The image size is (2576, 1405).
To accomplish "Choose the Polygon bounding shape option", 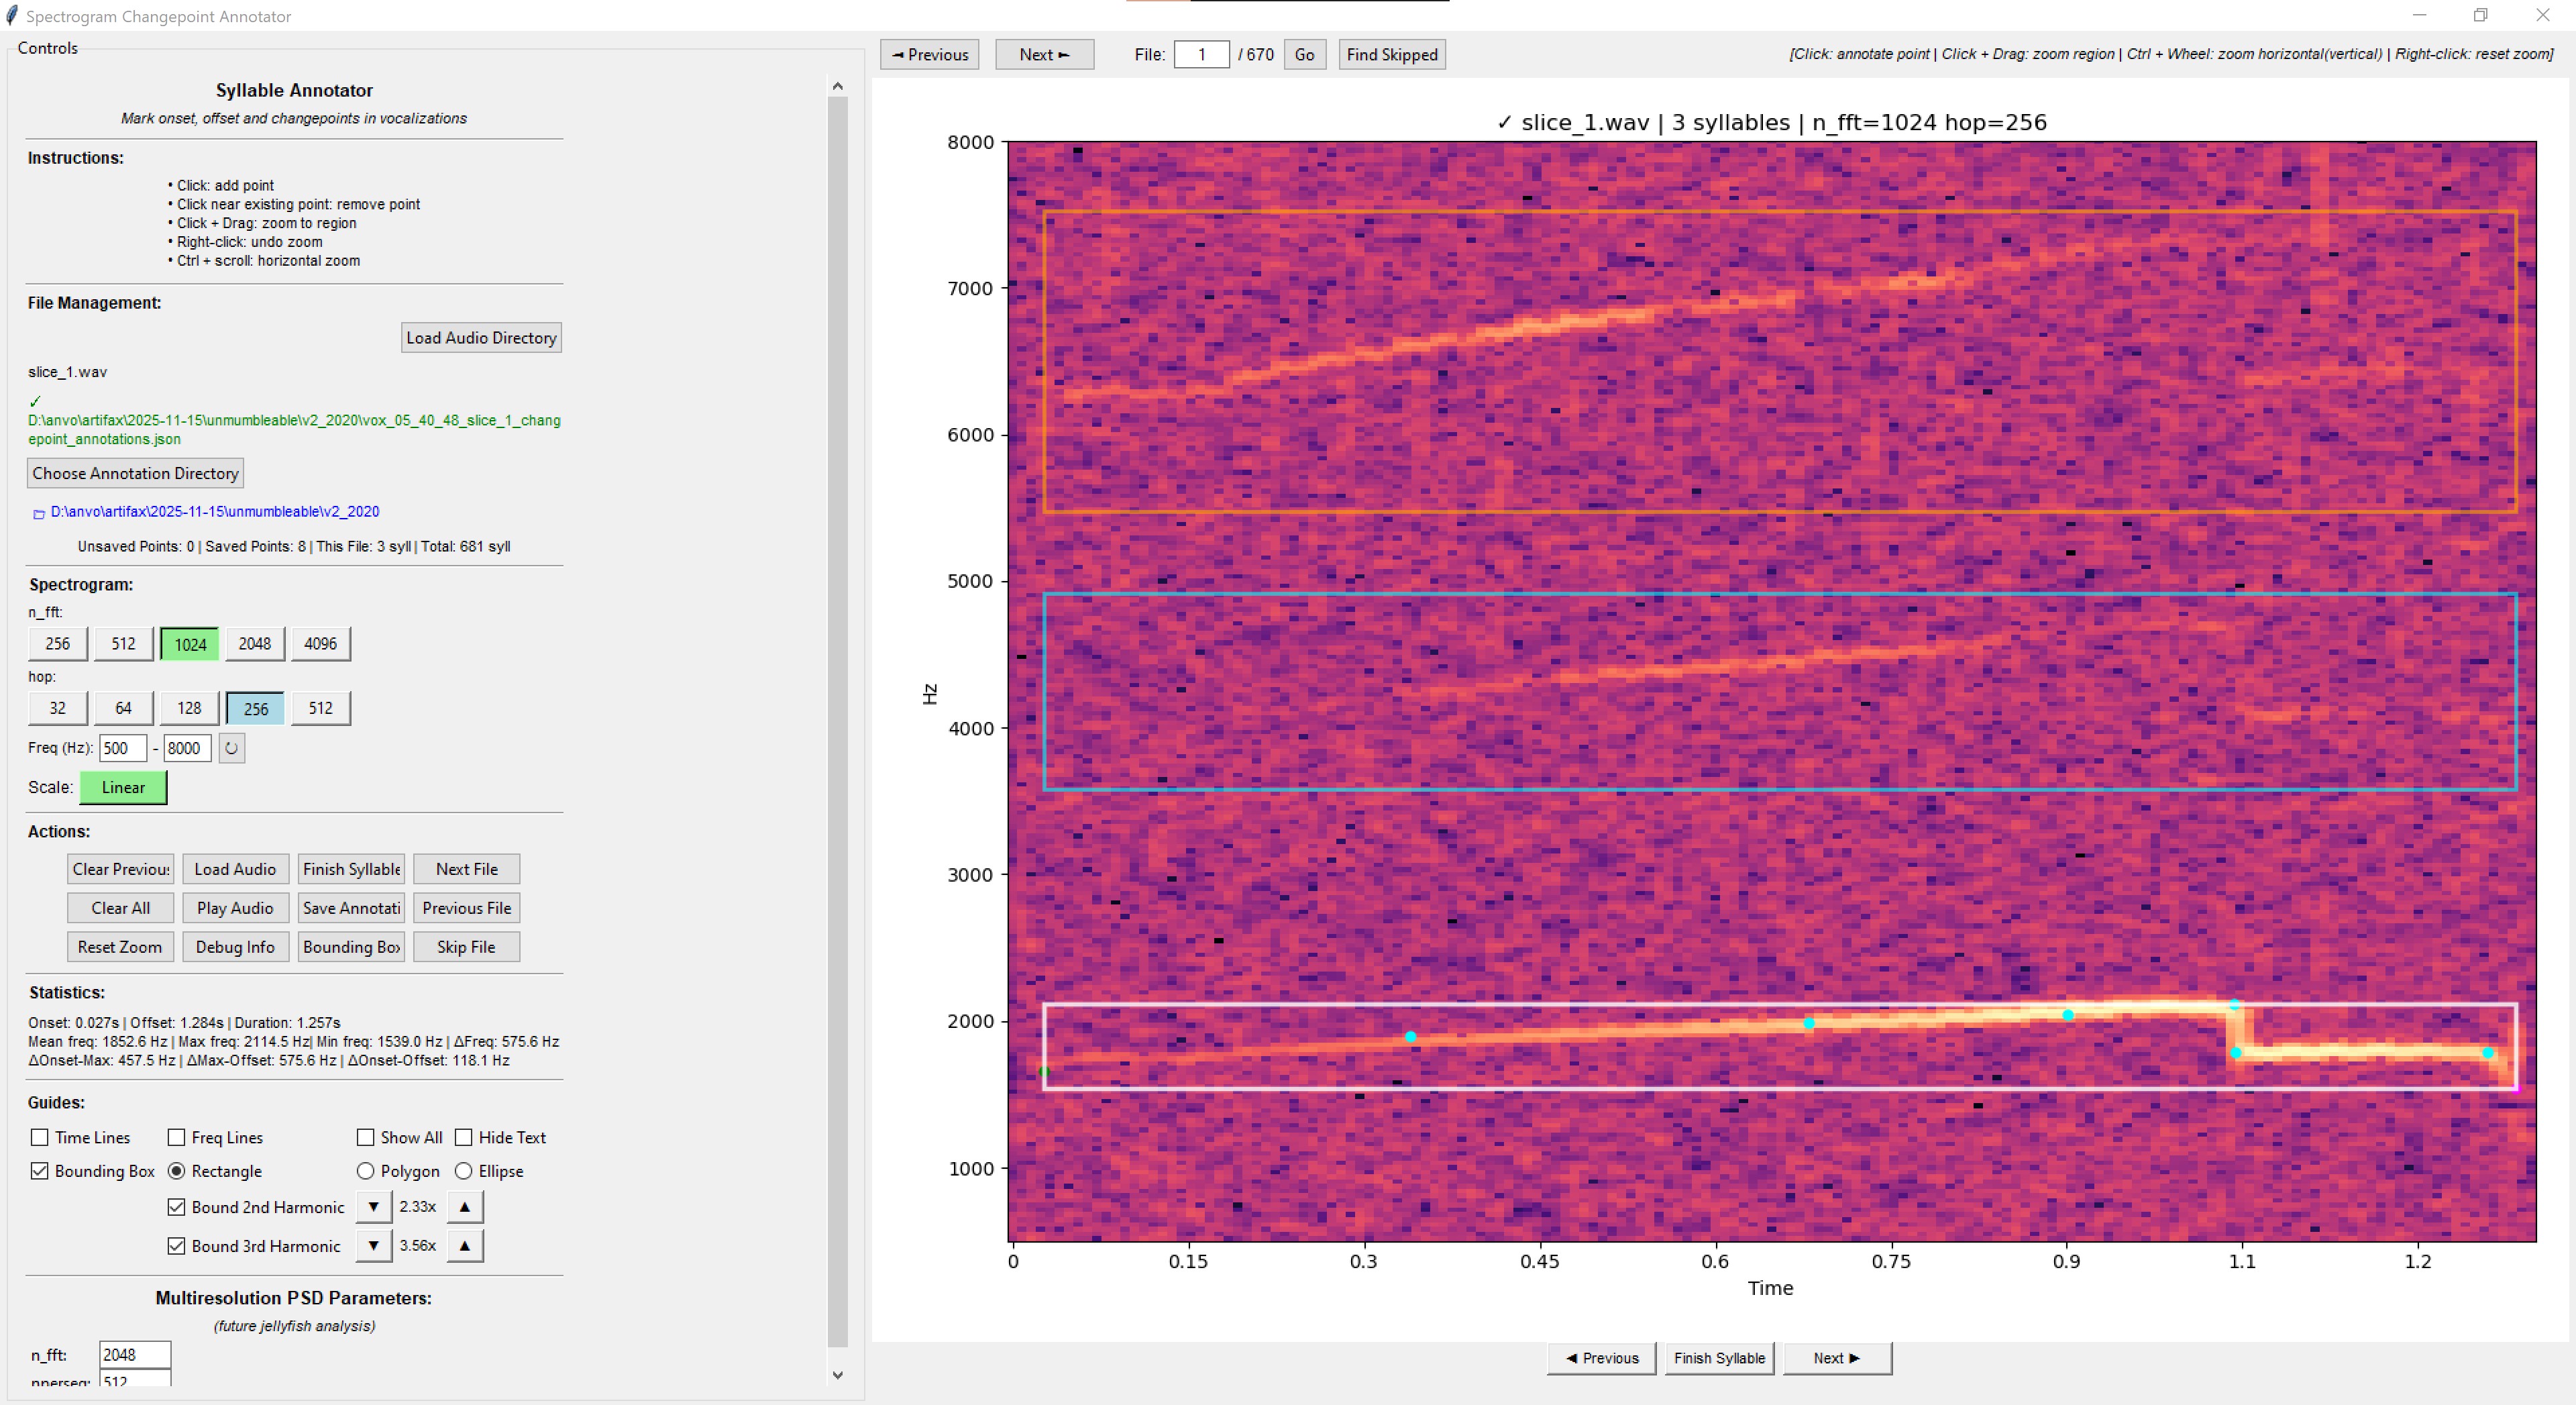I will 366,1171.
